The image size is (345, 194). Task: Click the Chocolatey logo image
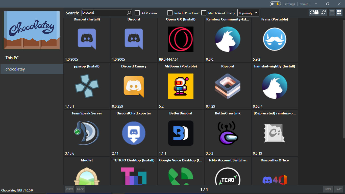(x=32, y=30)
